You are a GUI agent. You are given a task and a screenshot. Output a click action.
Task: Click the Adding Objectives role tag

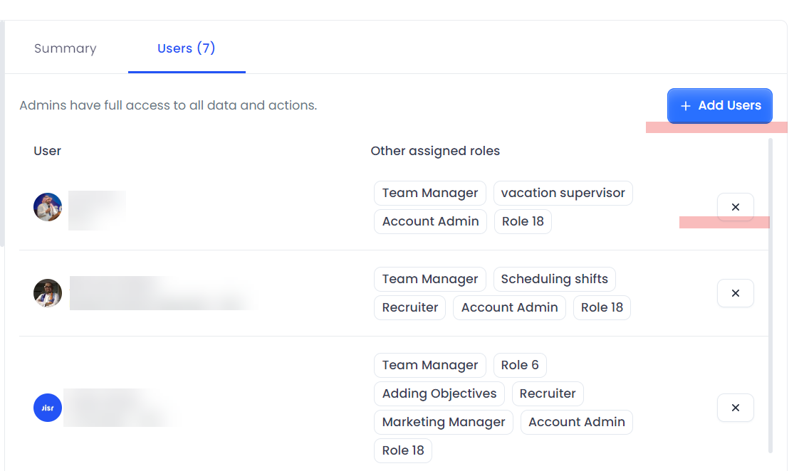tap(439, 393)
